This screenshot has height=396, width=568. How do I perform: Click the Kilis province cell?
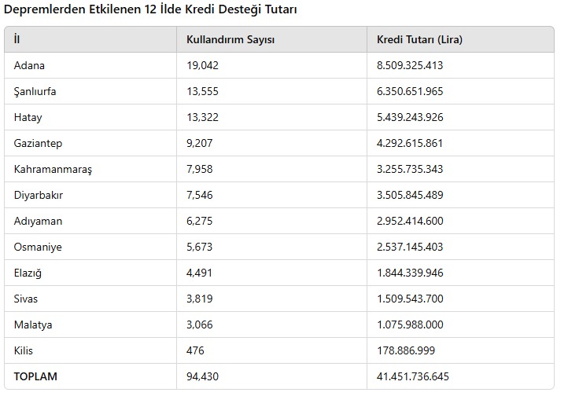24,350
